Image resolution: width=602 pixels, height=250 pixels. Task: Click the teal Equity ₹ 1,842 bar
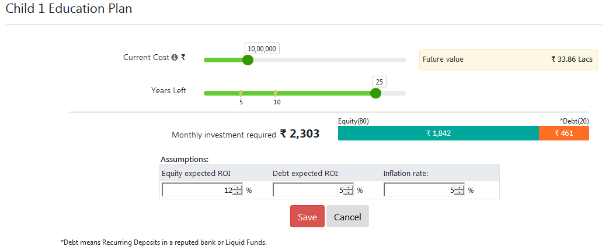[x=438, y=133]
